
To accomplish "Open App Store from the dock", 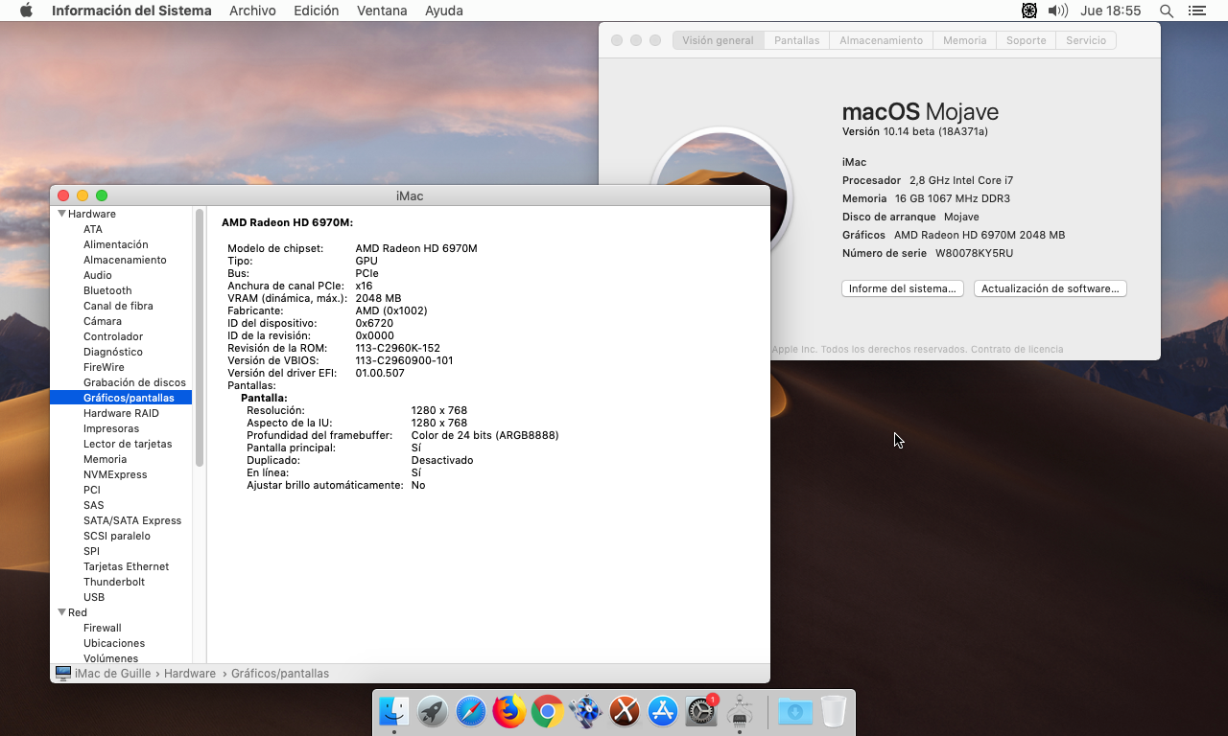I will [x=663, y=711].
